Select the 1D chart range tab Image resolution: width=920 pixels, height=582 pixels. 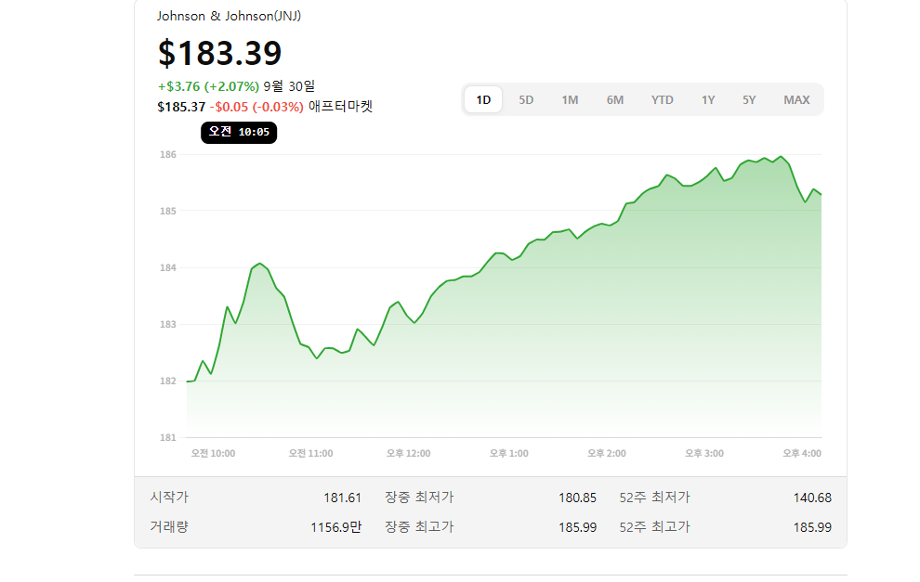pyautogui.click(x=483, y=99)
